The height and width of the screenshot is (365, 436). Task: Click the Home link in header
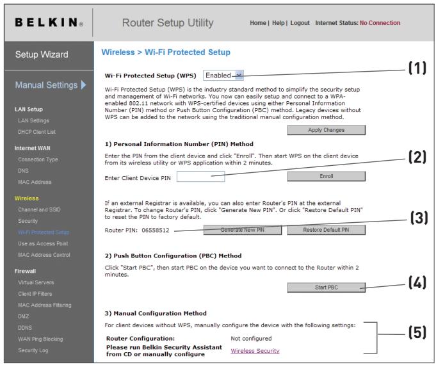pos(257,23)
